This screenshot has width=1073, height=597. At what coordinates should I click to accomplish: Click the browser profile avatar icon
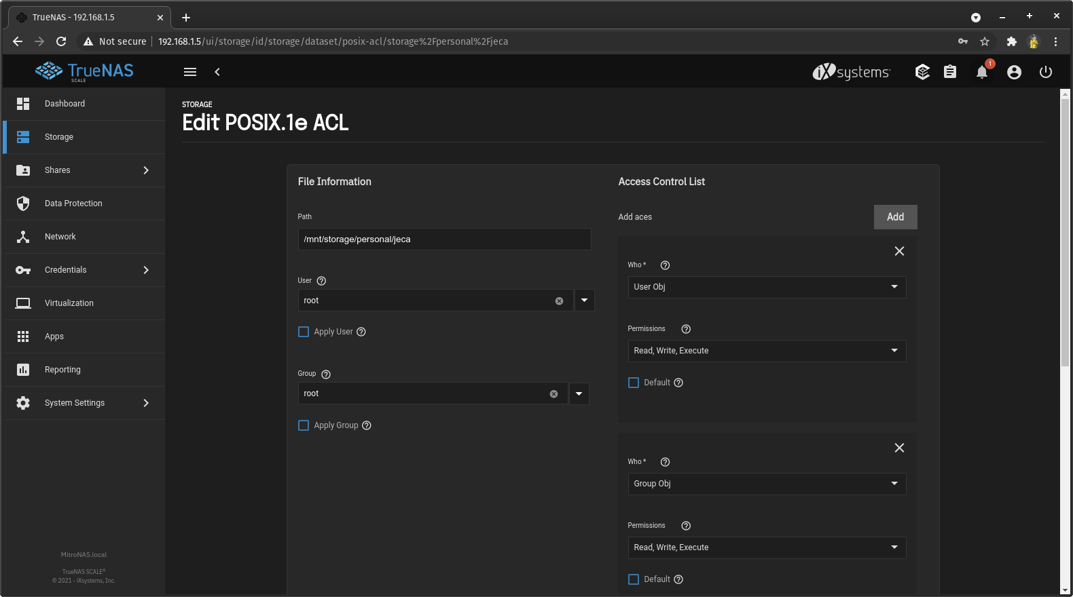click(1034, 41)
